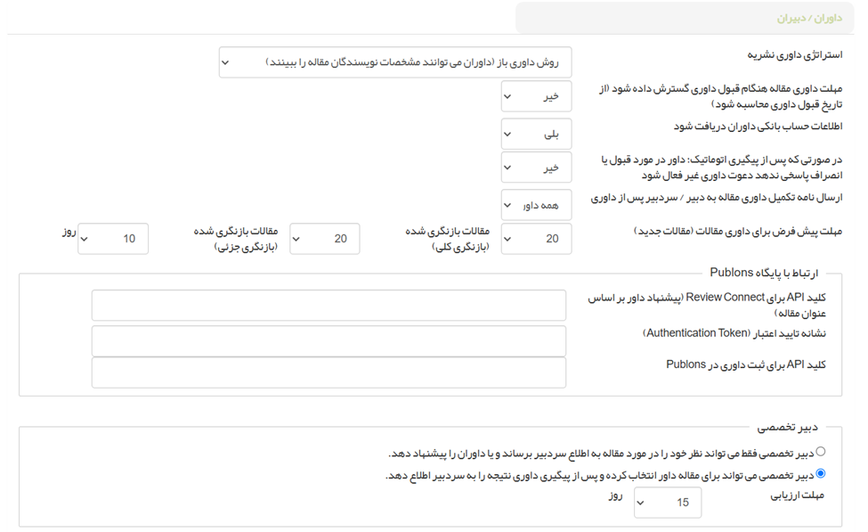
Task: Open the new articles default deadline dropdown (مقالات جدید)
Action: (536, 239)
